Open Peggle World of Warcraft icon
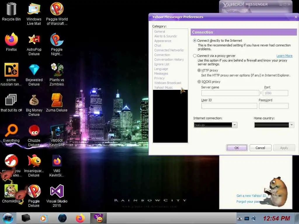This screenshot has height=224, width=299. (57, 14)
